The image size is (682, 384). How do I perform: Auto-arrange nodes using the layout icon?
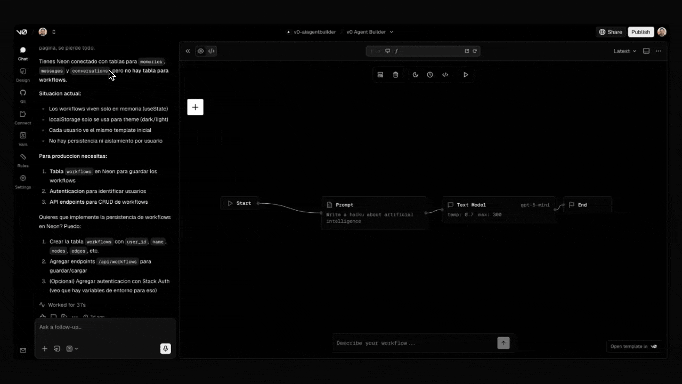(x=380, y=75)
